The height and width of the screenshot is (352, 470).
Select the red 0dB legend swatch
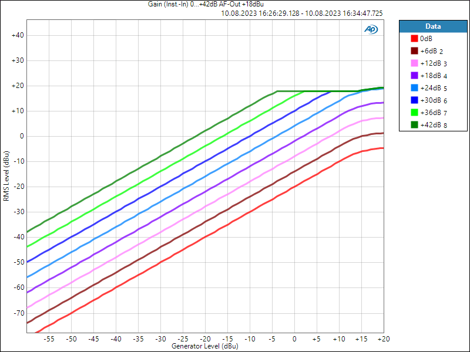[415, 39]
